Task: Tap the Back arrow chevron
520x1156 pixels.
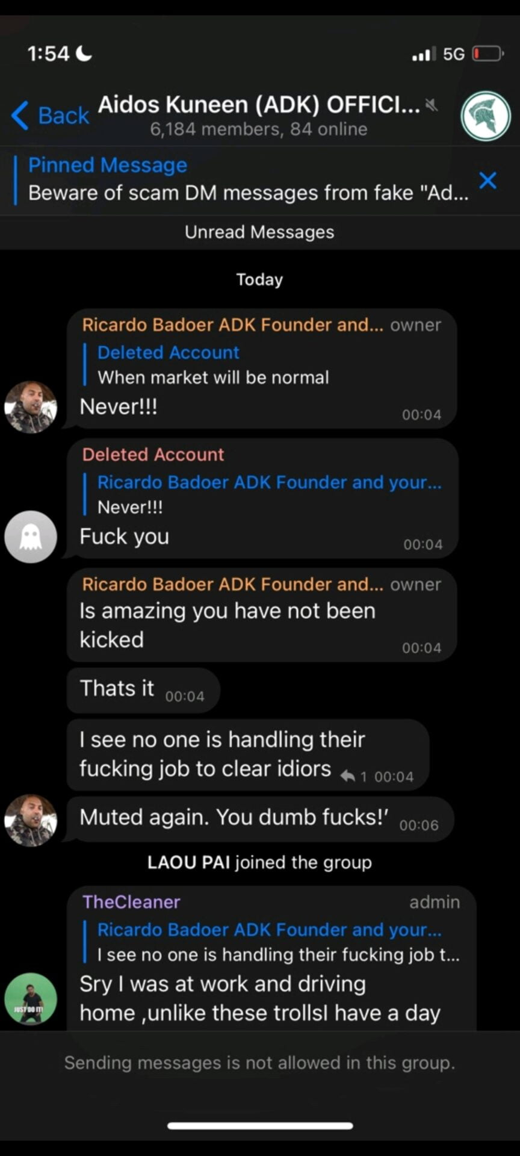Action: pyautogui.click(x=20, y=115)
